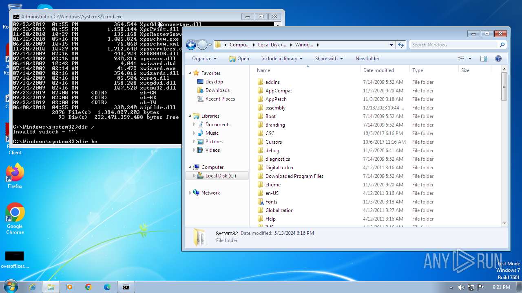Expand Local Disk (C:) tree node

coord(194,176)
